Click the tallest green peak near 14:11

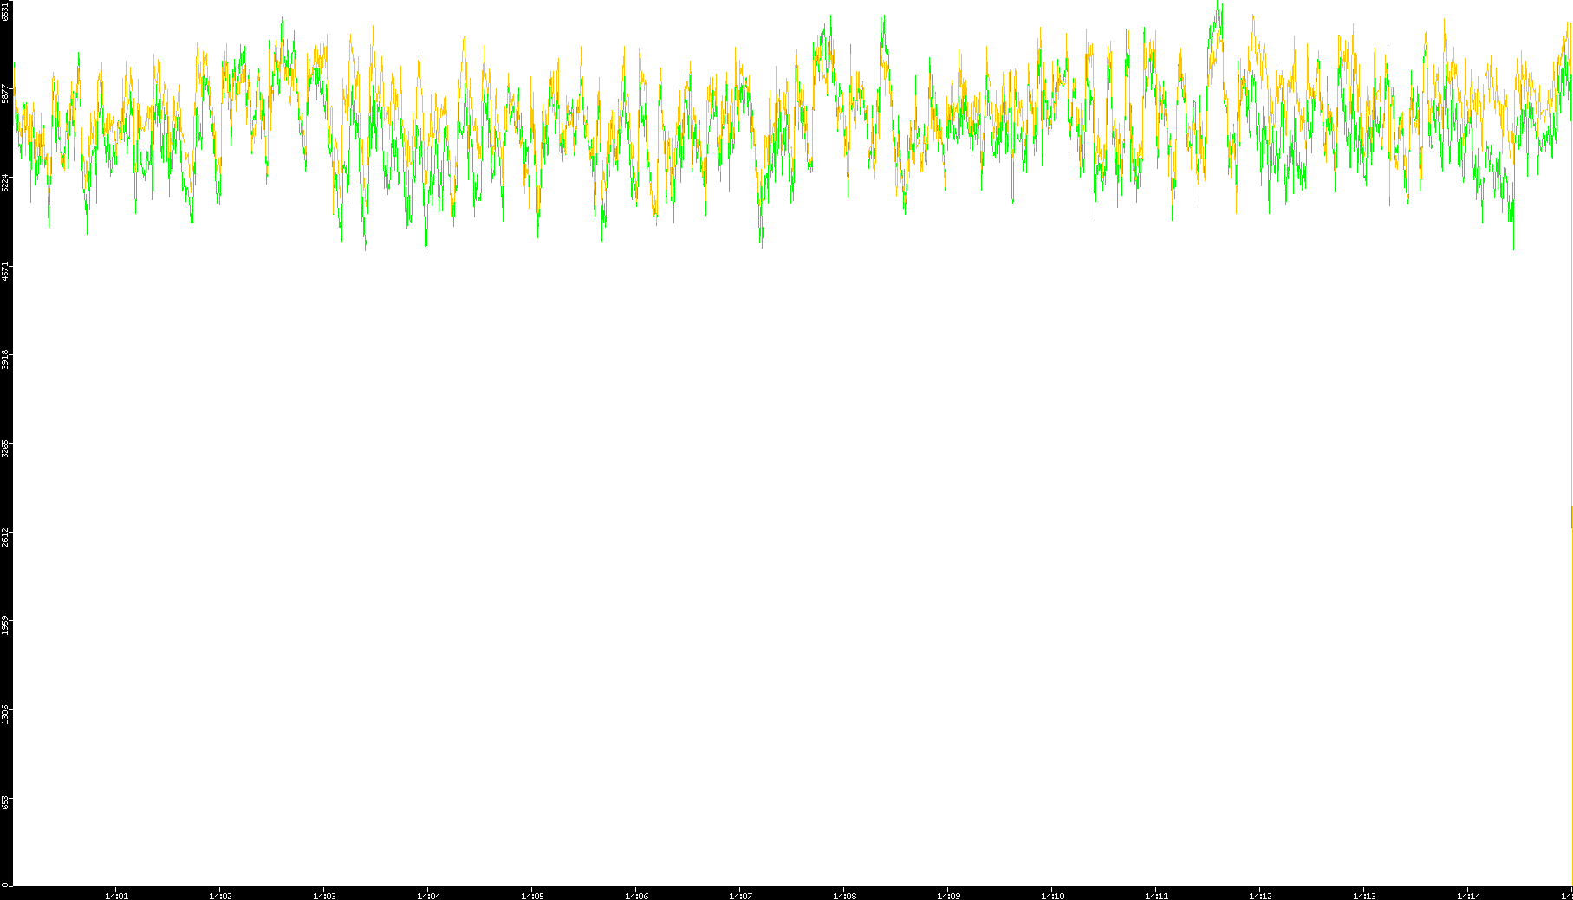pos(1219,5)
